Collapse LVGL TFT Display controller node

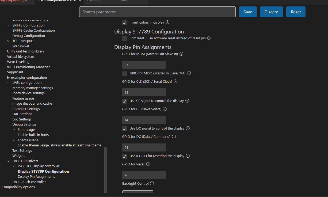pyautogui.click(x=14, y=166)
